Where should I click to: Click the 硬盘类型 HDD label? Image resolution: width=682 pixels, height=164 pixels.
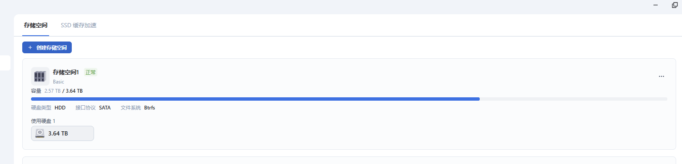(x=48, y=108)
